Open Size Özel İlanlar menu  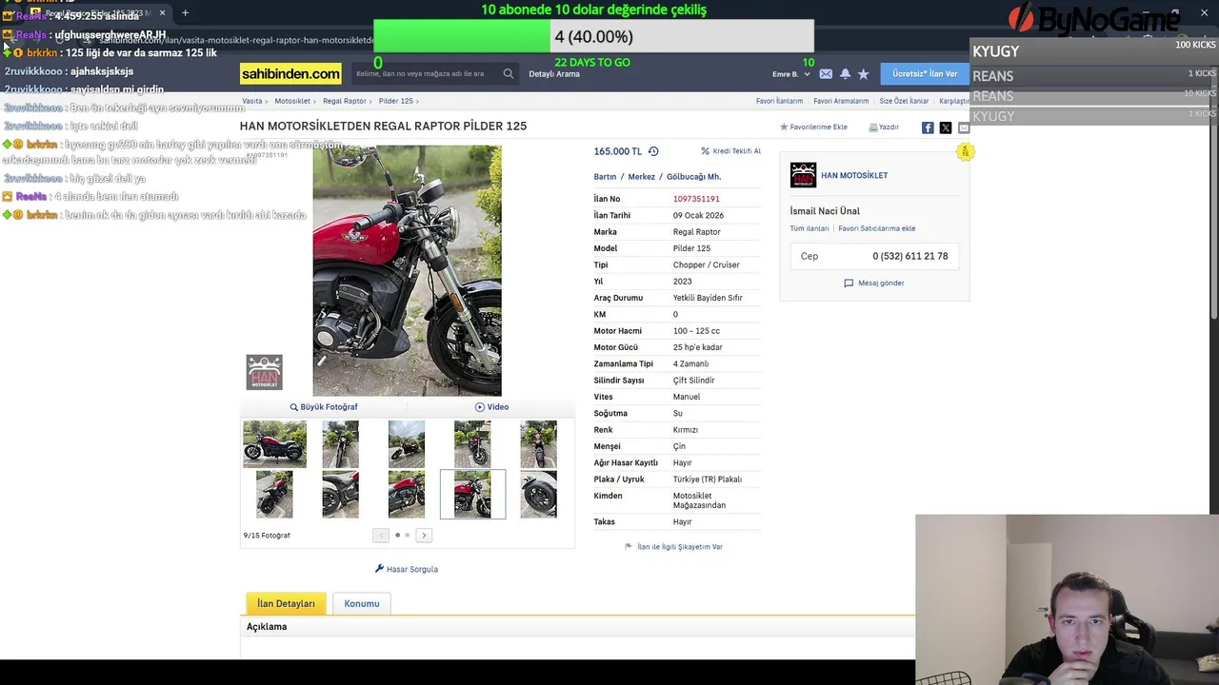tap(904, 101)
